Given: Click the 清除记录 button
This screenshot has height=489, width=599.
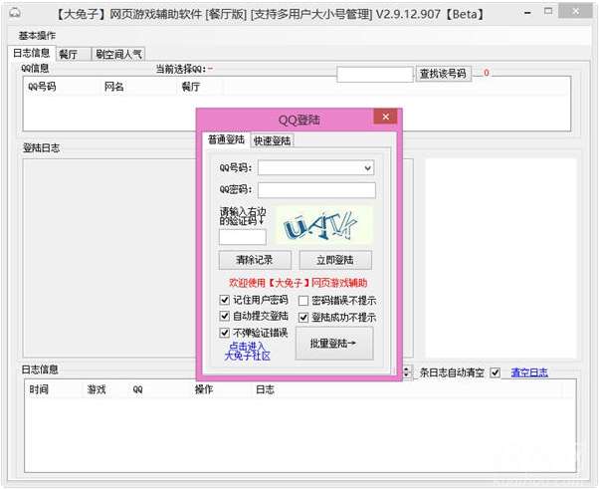Looking at the screenshot, I should [255, 260].
